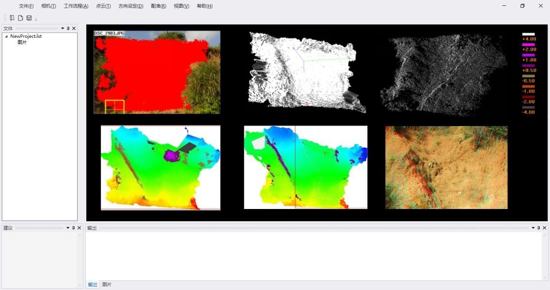
Task: Collapse the NewProject.lst tree node
Action: (x=6, y=36)
